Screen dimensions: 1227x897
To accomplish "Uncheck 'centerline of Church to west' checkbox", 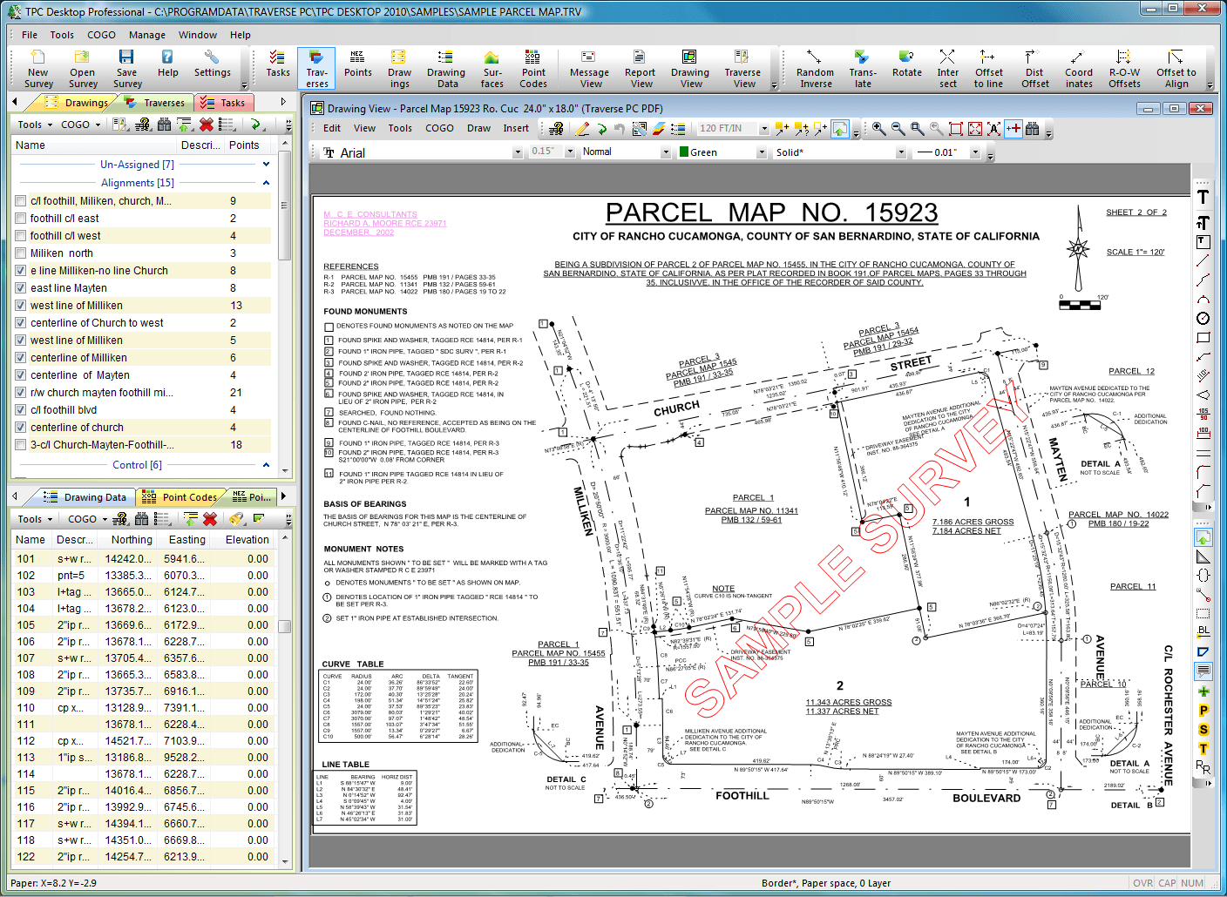I will click(x=20, y=323).
